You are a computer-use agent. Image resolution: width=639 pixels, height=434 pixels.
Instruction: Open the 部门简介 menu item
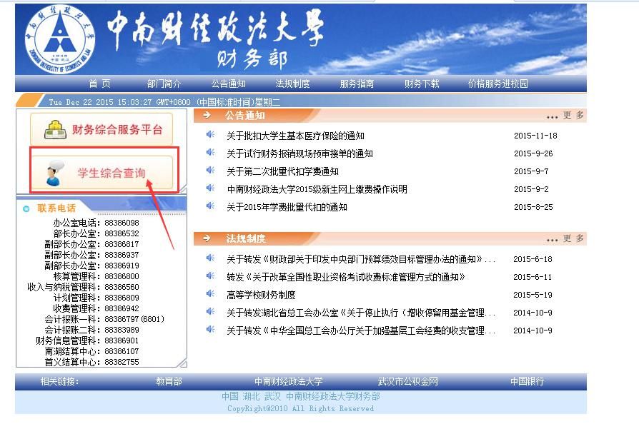click(x=164, y=84)
